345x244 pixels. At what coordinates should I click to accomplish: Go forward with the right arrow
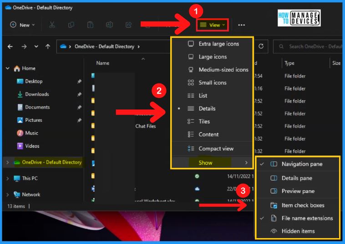[x=24, y=47]
